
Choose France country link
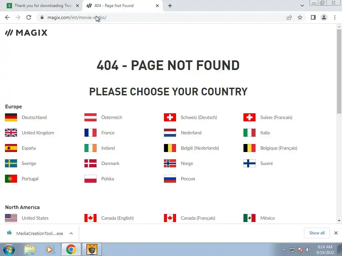click(x=108, y=133)
